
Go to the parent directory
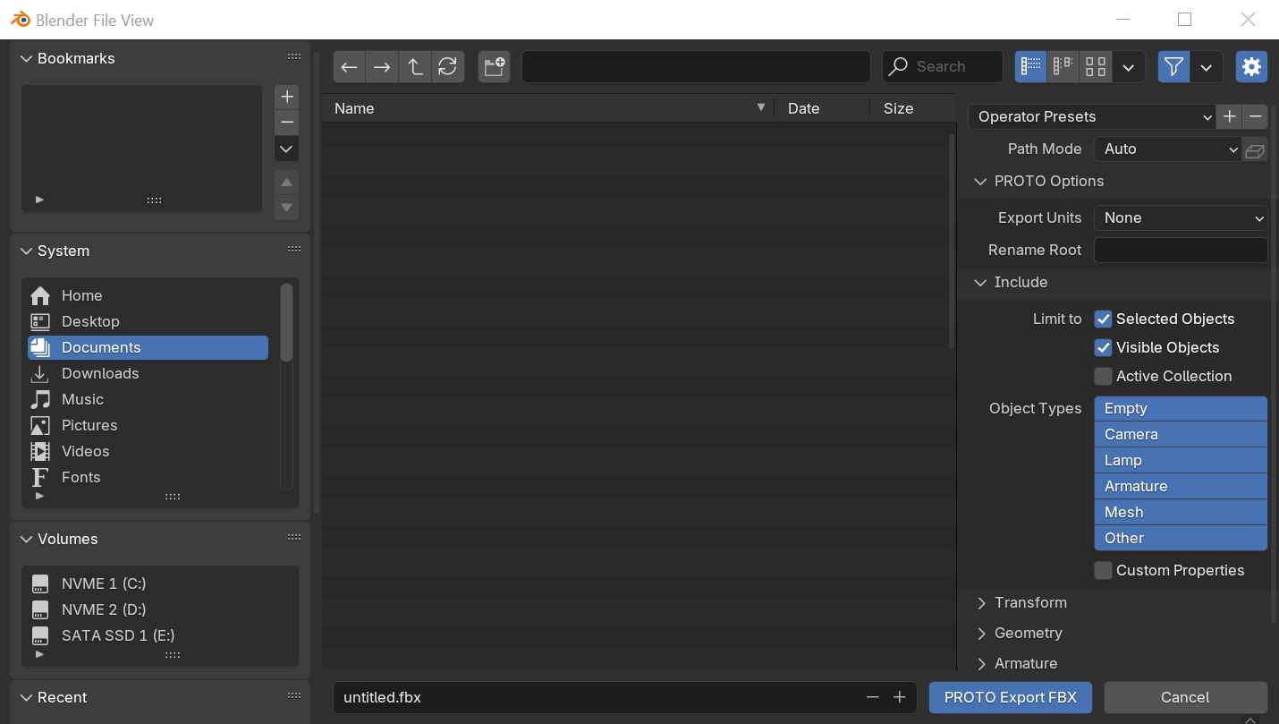point(415,67)
